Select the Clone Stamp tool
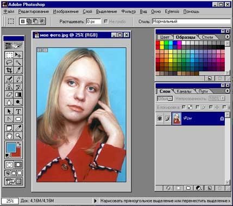Viewport: 233px width, 206px height. (x=9, y=87)
